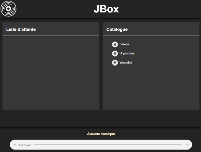201x152 pixels.
Task: Click the audio seek progress bar
Action: tap(107, 145)
